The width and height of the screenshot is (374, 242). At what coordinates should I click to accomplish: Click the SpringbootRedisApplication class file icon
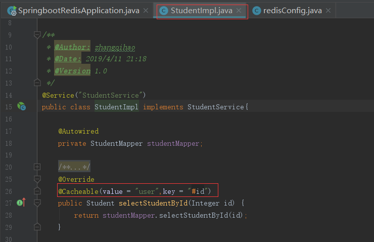(12, 11)
